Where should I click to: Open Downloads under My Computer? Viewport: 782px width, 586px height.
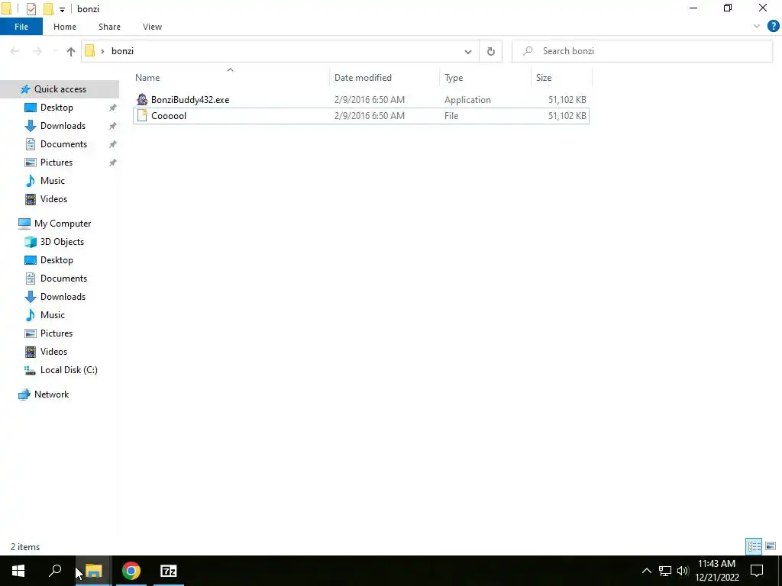(63, 297)
